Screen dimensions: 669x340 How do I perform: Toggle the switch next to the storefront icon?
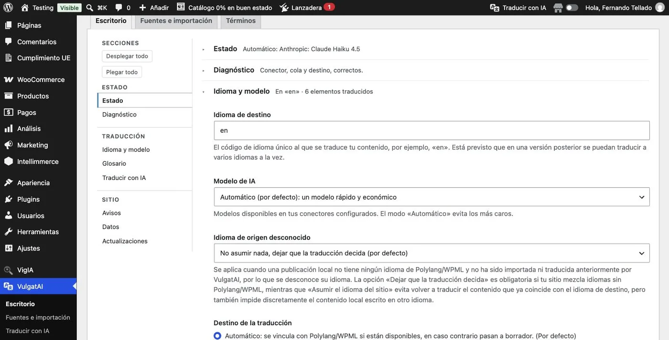(572, 8)
